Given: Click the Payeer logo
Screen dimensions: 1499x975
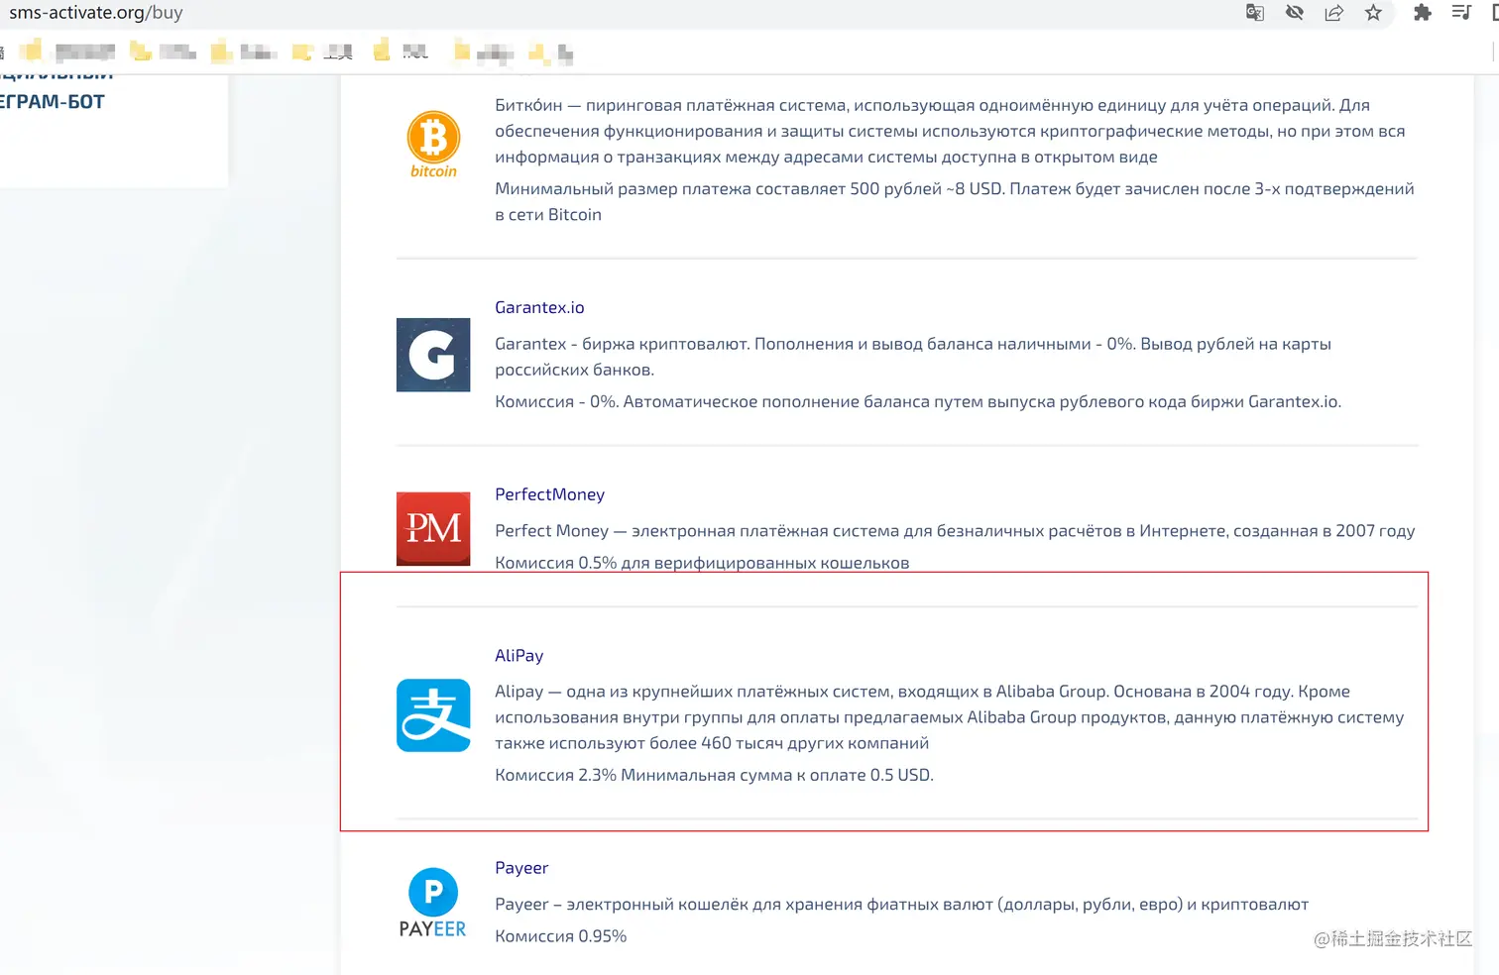Looking at the screenshot, I should [x=433, y=903].
